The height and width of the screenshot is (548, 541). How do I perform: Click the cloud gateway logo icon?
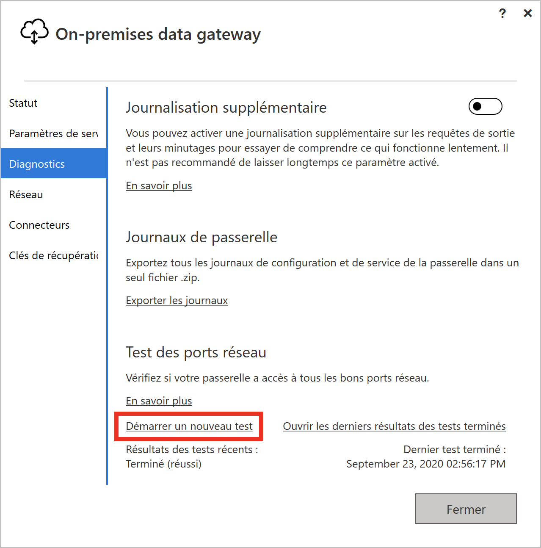coord(35,31)
